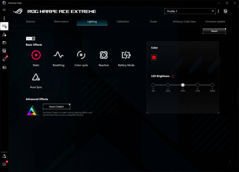This screenshot has height=172, width=239.
Task: Click the Reset button
Action: (x=214, y=31)
